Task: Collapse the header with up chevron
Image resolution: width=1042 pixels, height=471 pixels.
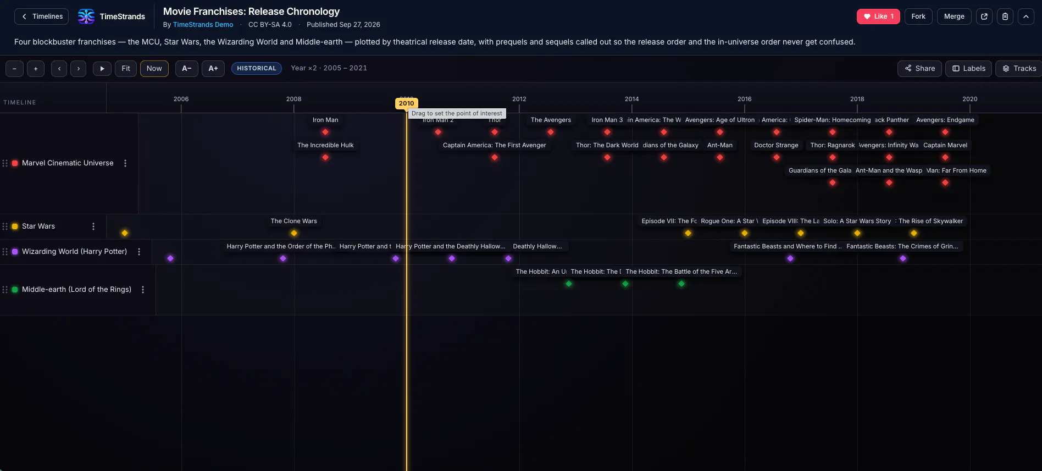Action: [x=1026, y=16]
